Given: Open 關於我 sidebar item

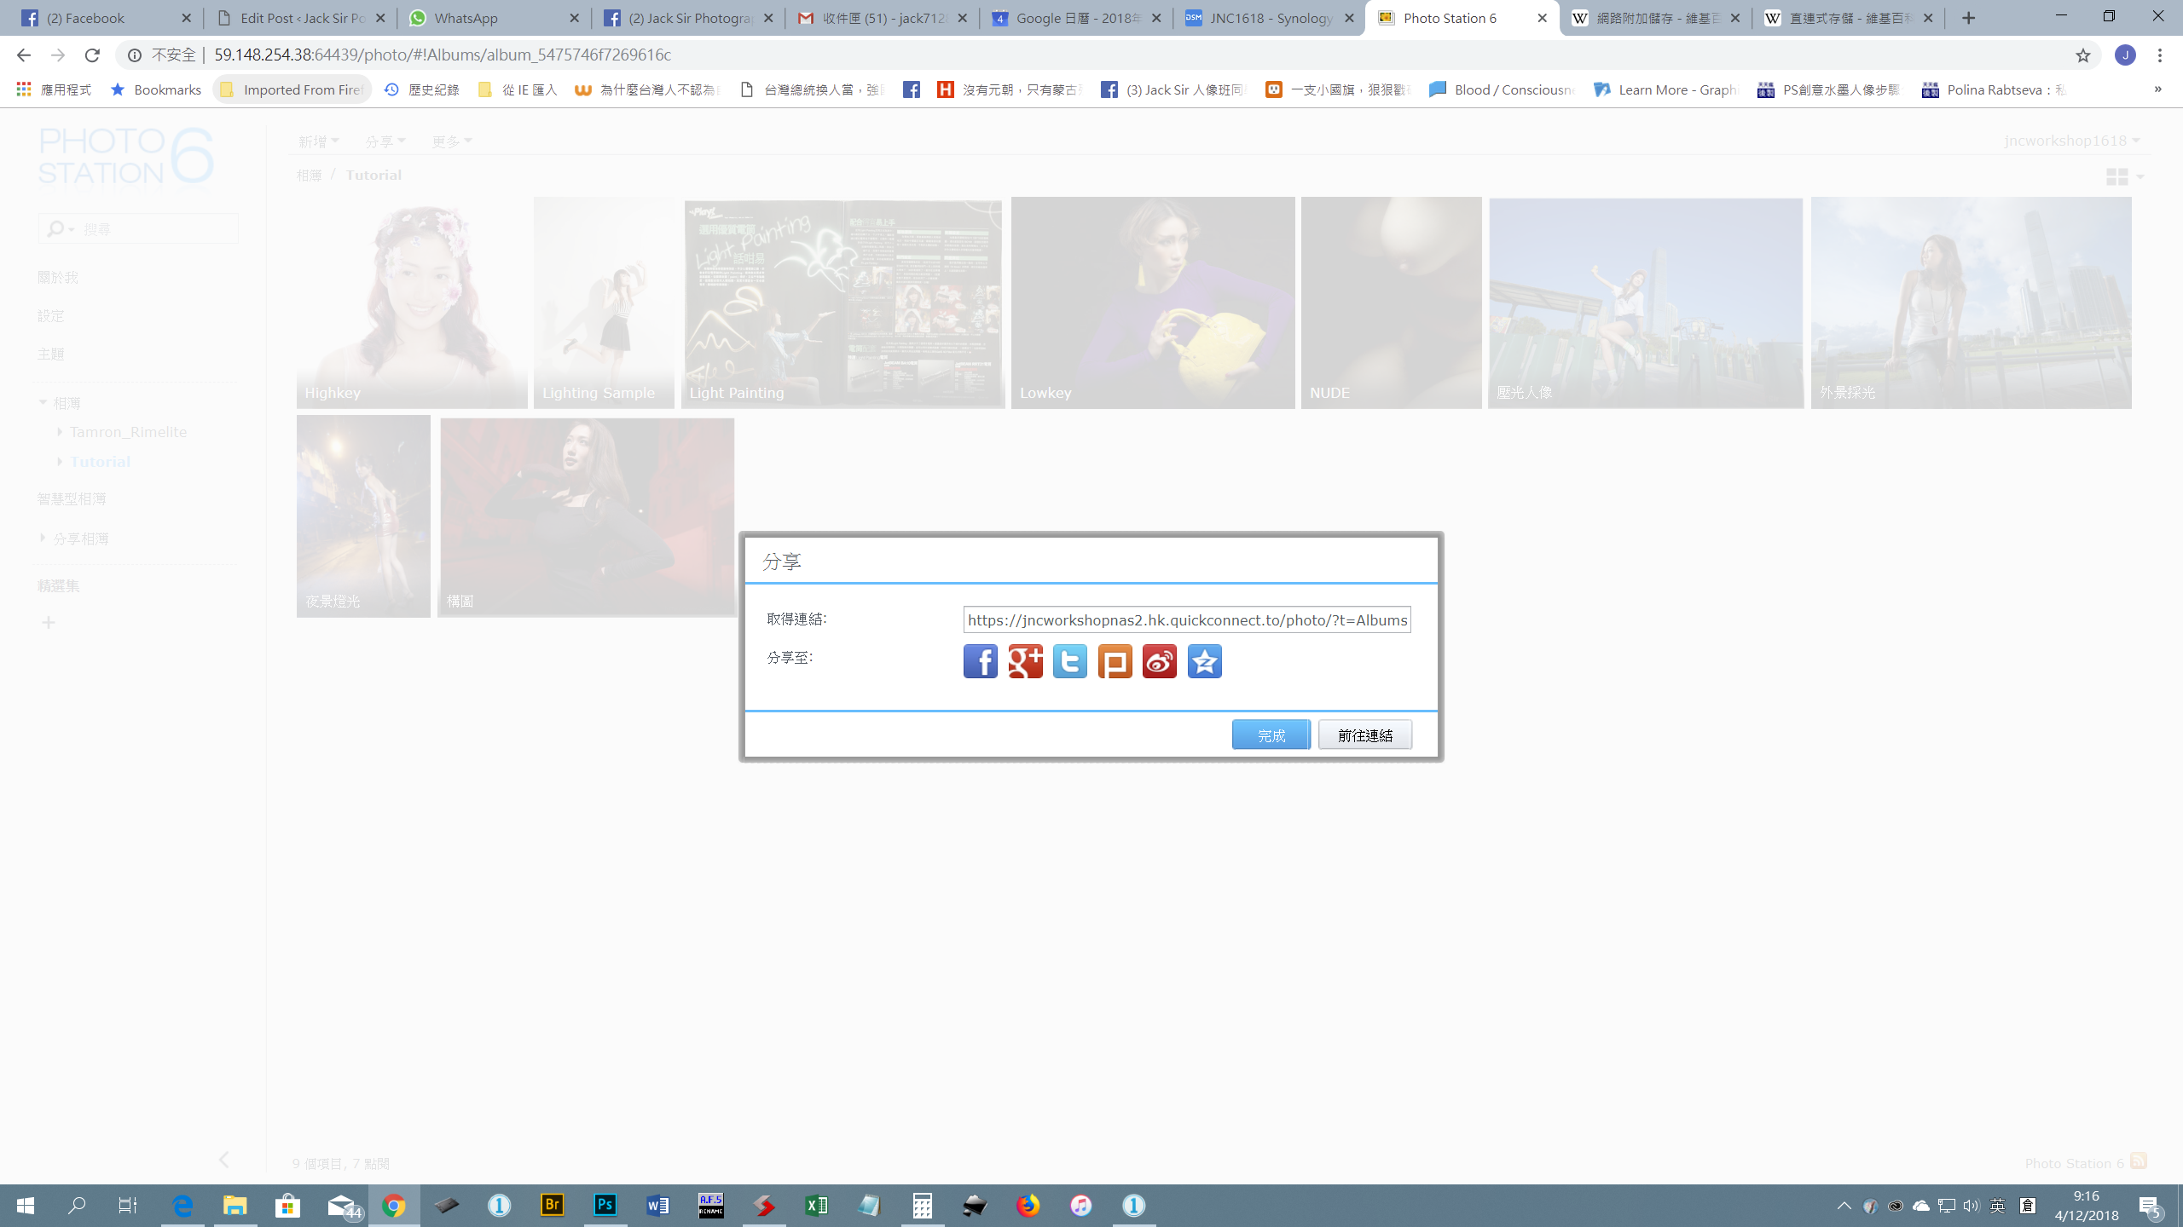Looking at the screenshot, I should 58,278.
